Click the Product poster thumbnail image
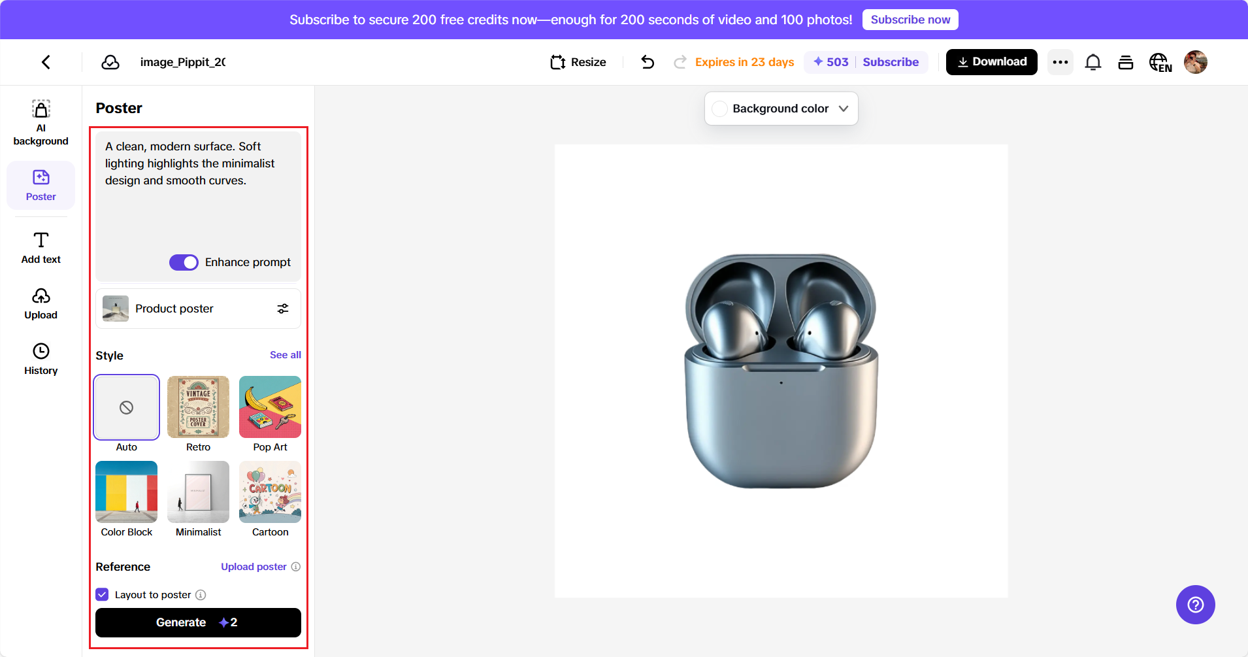The height and width of the screenshot is (657, 1248). pos(116,309)
